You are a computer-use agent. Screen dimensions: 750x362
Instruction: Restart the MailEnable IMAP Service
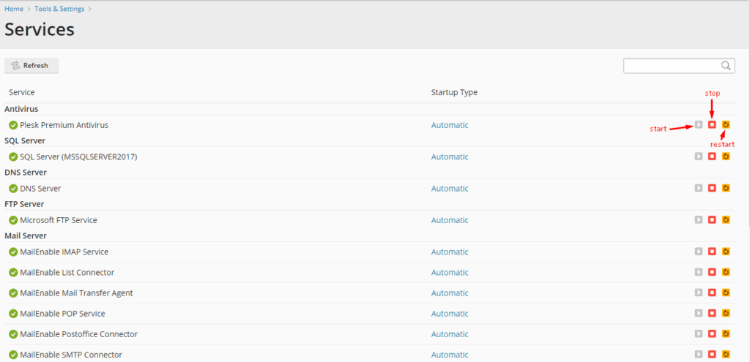[x=726, y=251]
